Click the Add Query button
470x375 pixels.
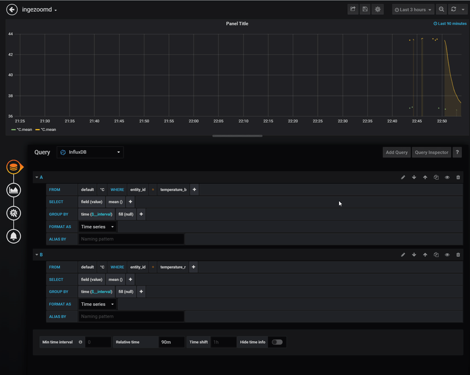pyautogui.click(x=397, y=153)
